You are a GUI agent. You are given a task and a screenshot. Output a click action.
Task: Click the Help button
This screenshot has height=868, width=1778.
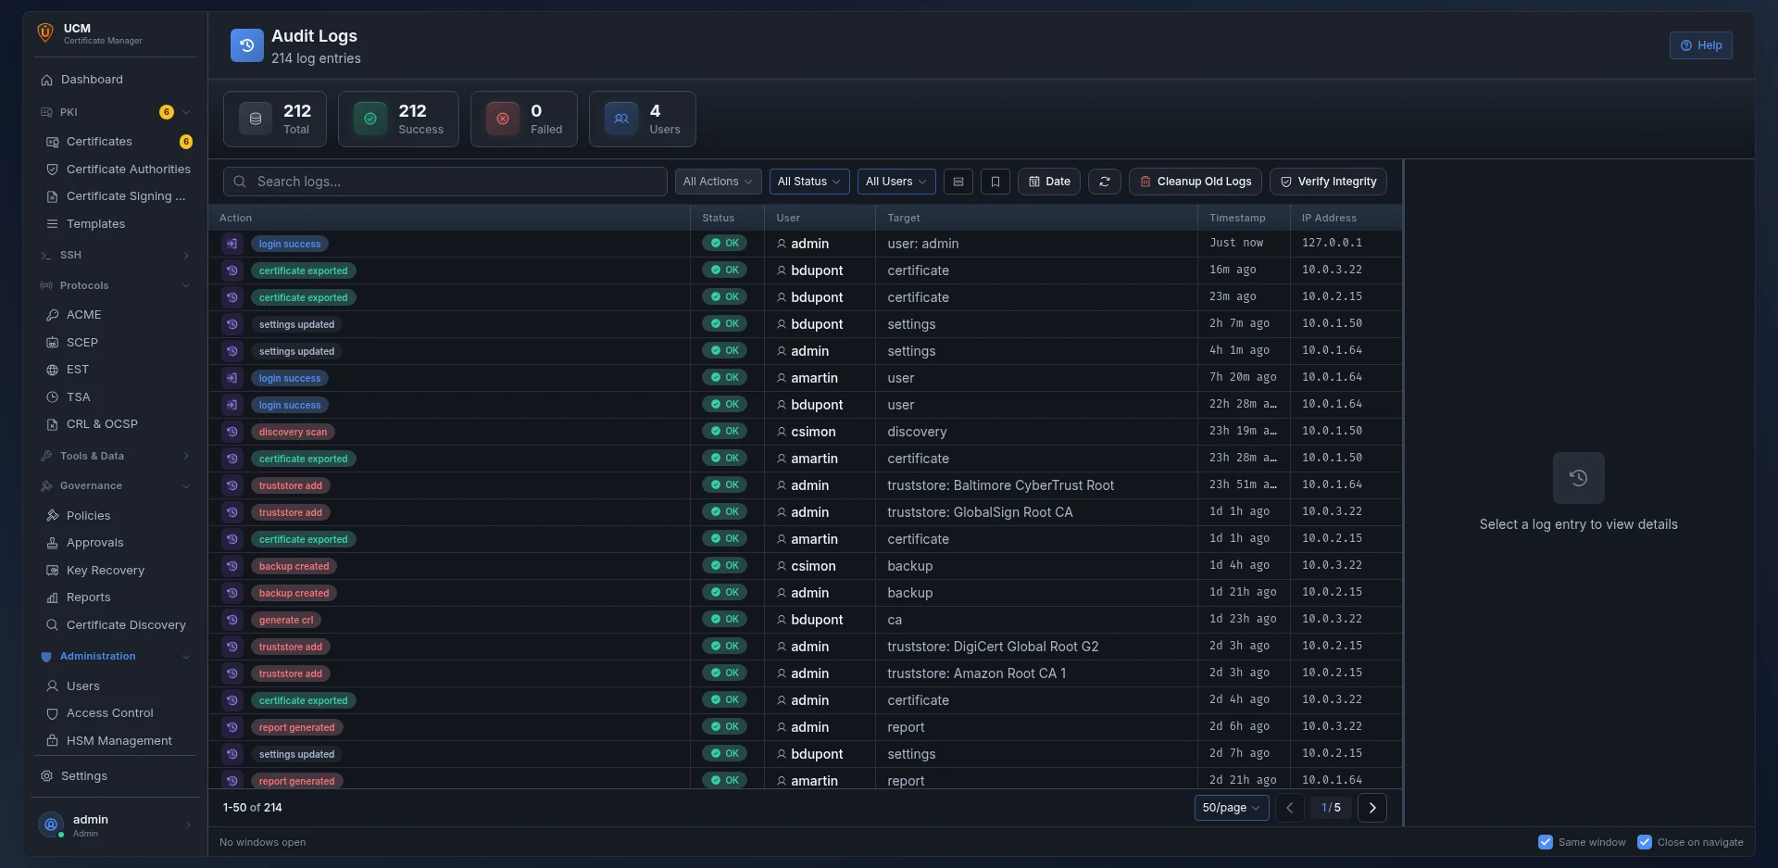(x=1701, y=45)
